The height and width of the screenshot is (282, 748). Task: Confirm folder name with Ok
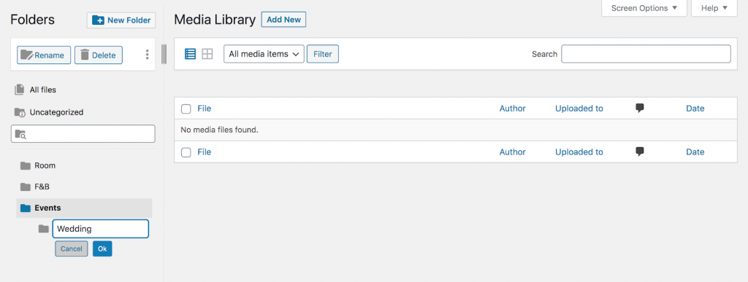[102, 248]
